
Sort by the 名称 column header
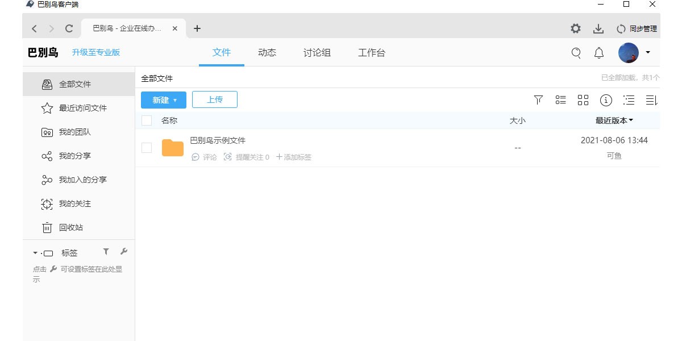click(x=169, y=120)
